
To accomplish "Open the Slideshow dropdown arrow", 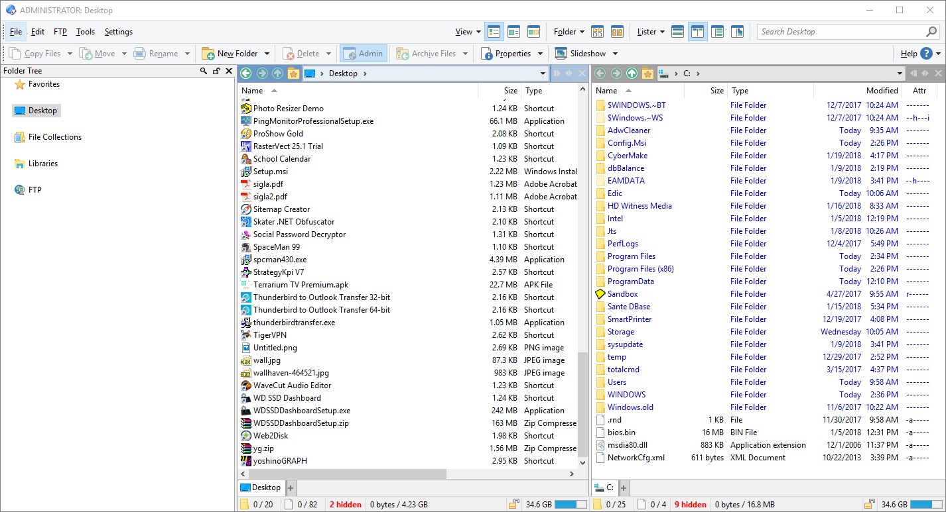I will [x=615, y=54].
